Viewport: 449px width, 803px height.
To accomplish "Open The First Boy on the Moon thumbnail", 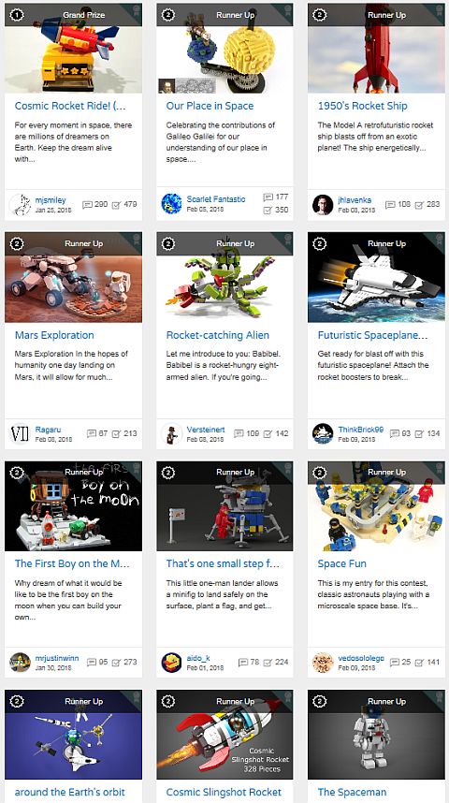I will [73, 506].
